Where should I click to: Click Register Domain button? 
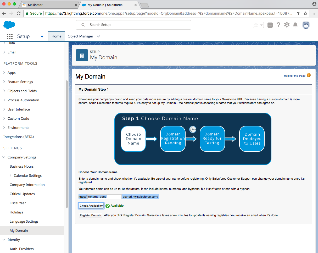click(x=91, y=216)
